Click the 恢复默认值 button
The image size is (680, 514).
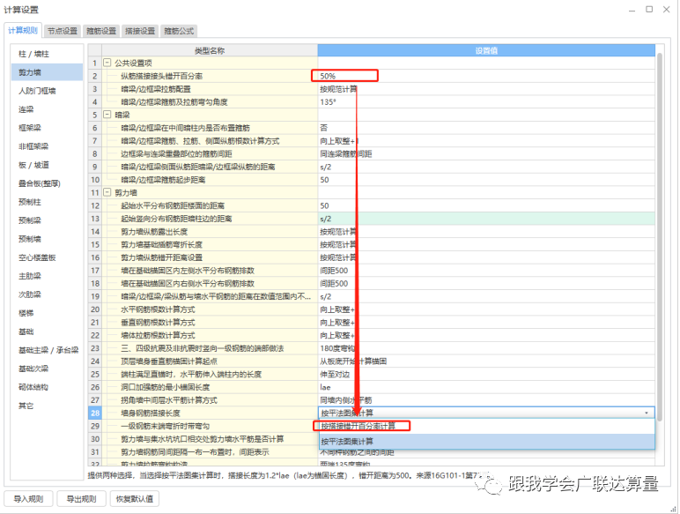[135, 499]
